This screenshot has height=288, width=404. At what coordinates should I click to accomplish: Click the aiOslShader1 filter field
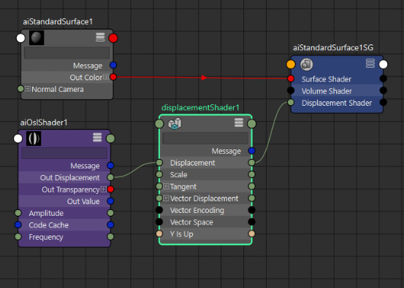[64, 153]
